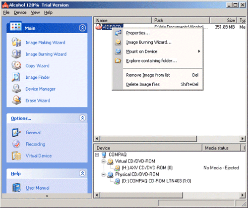
Task: Click the 351.89 MB size value
Action: coord(225,27)
